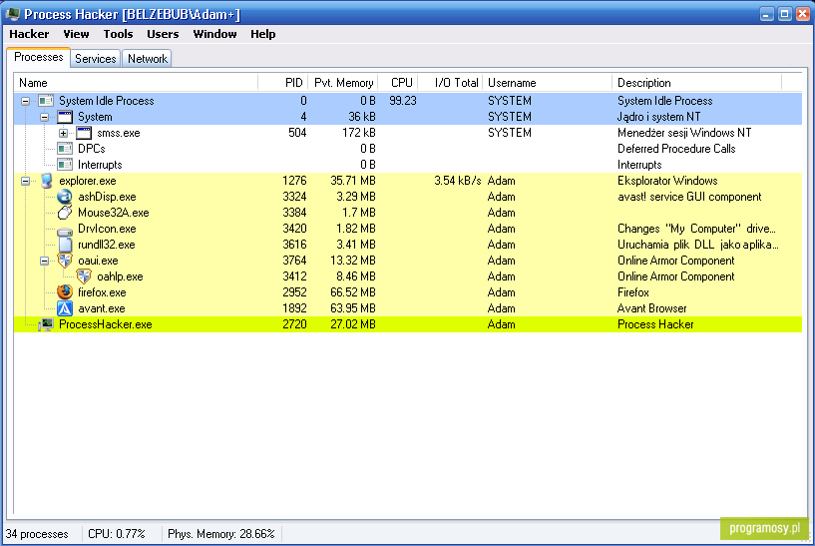Viewport: 815px width, 546px height.
Task: Click the DPCs row icon
Action: click(65, 149)
